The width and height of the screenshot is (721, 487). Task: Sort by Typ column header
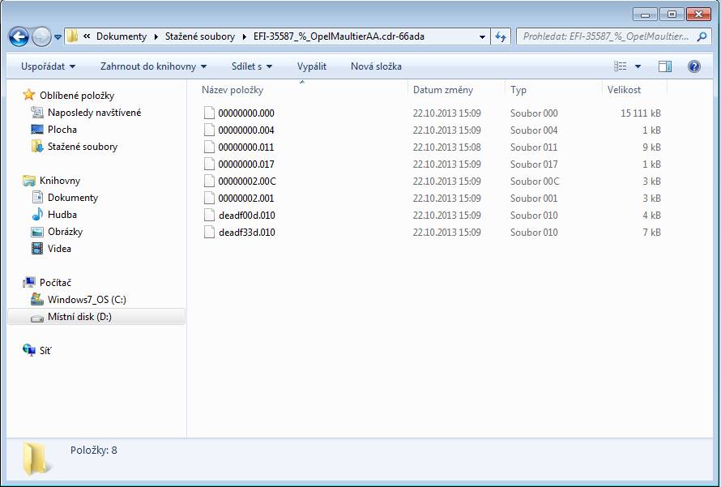pos(518,90)
